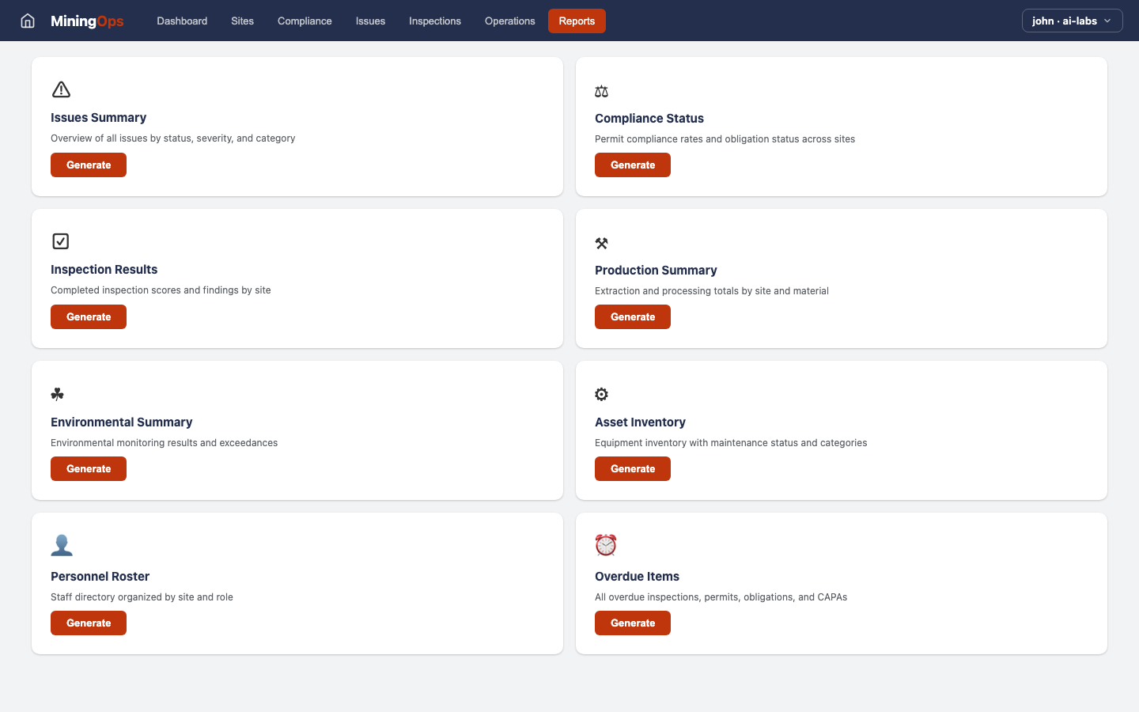Generate the Production Summary report
1139x712 pixels.
pos(632,316)
